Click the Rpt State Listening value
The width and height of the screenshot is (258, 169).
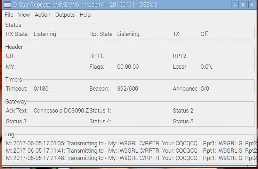pyautogui.click(x=128, y=34)
